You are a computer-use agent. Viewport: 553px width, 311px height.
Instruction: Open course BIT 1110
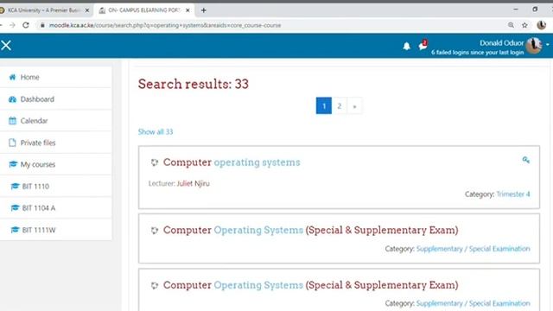tap(56, 187)
